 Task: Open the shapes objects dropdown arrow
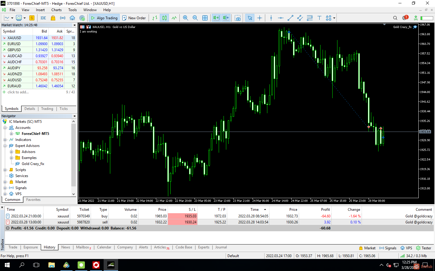(334, 18)
